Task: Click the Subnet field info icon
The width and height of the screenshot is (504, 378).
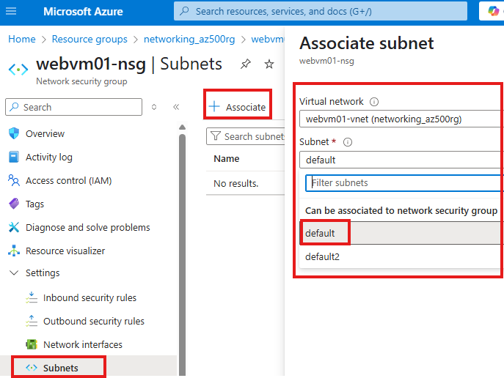Action: pyautogui.click(x=348, y=142)
